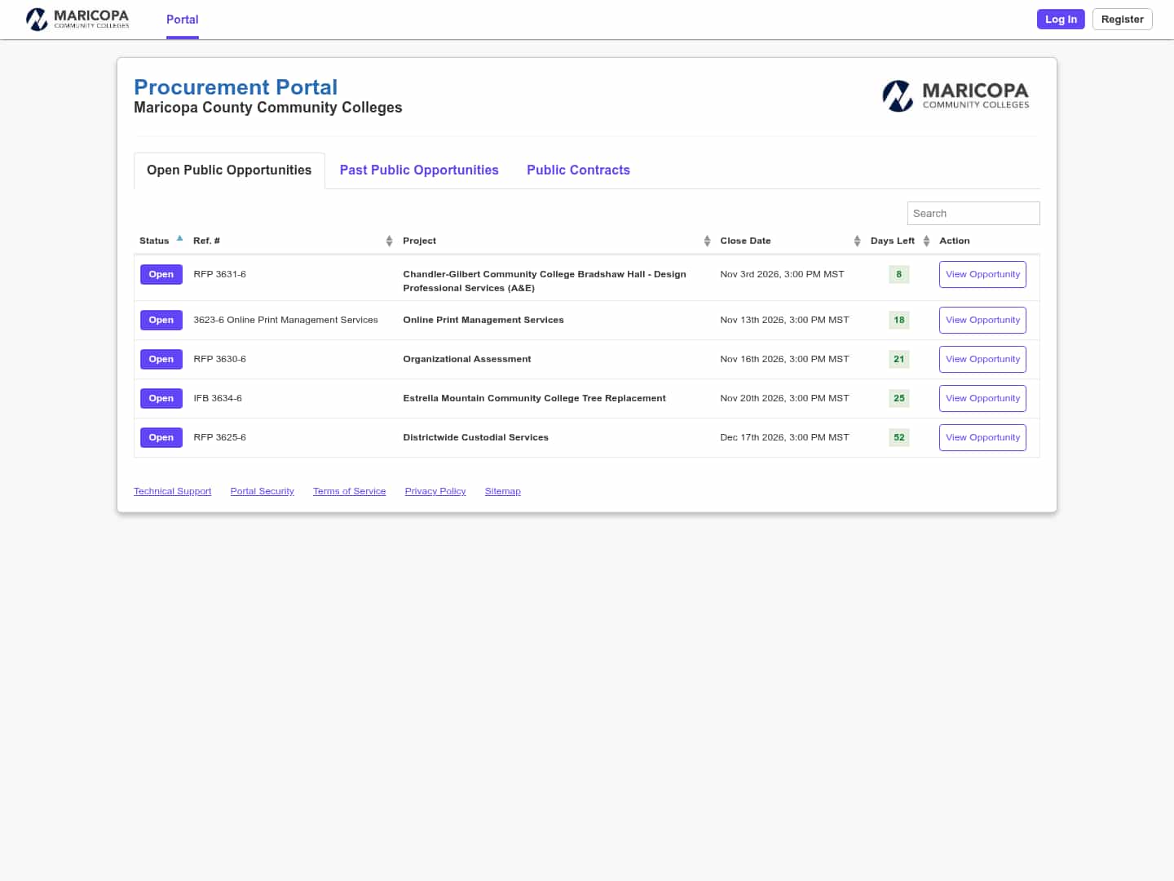View Opportunity for Online Print Management Services

(982, 321)
